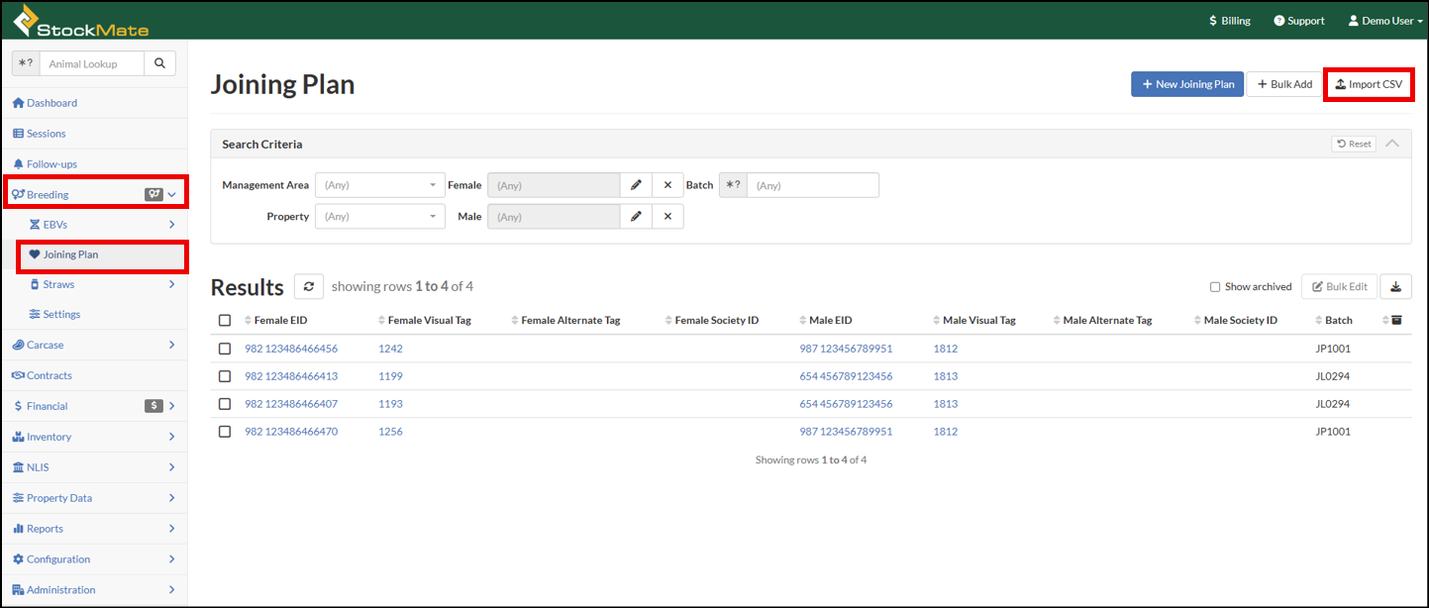Click the refresh icon beside Results
Screen dimensions: 1429x608
pyautogui.click(x=309, y=286)
